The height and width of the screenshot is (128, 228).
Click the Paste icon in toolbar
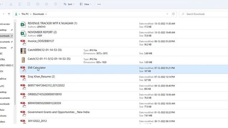29,4
